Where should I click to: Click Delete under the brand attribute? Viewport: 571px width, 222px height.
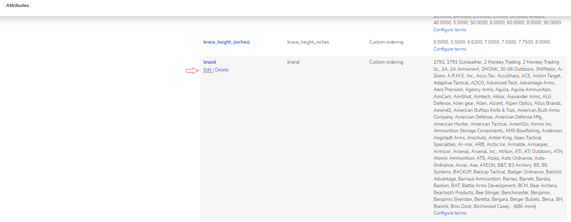[x=222, y=70]
